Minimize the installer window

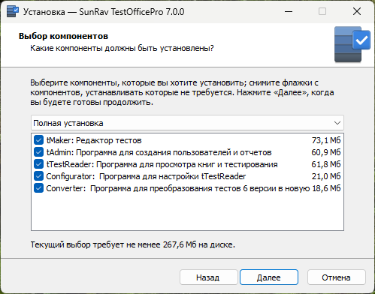[x=289, y=11]
